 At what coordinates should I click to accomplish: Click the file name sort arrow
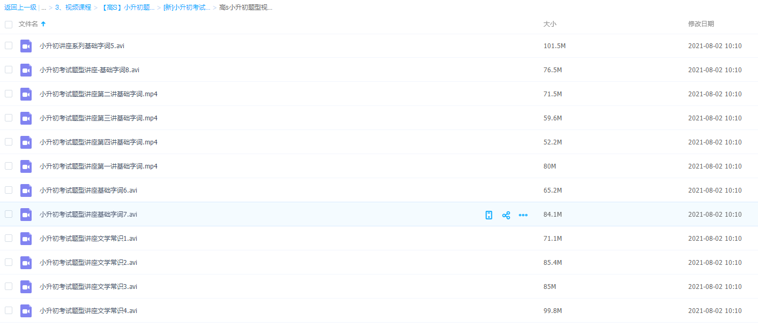[43, 24]
